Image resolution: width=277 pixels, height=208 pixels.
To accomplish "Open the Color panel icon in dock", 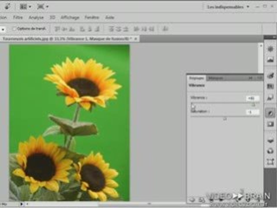I will pos(270,76).
